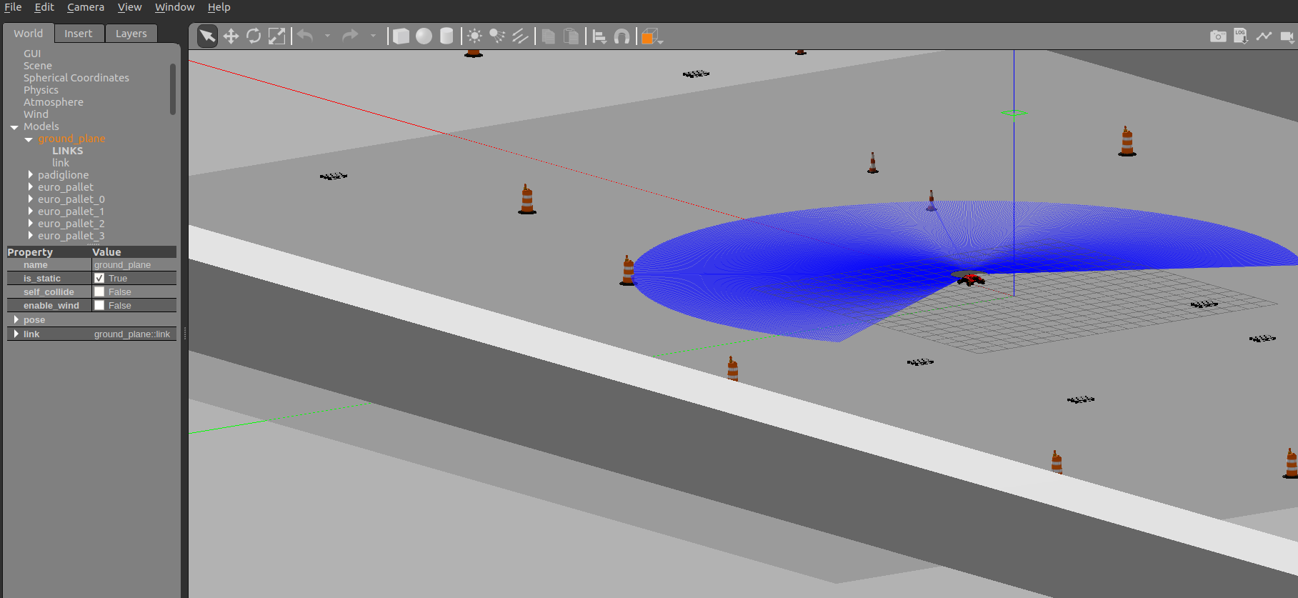The height and width of the screenshot is (598, 1298).
Task: Add a point light
Action: (x=474, y=36)
